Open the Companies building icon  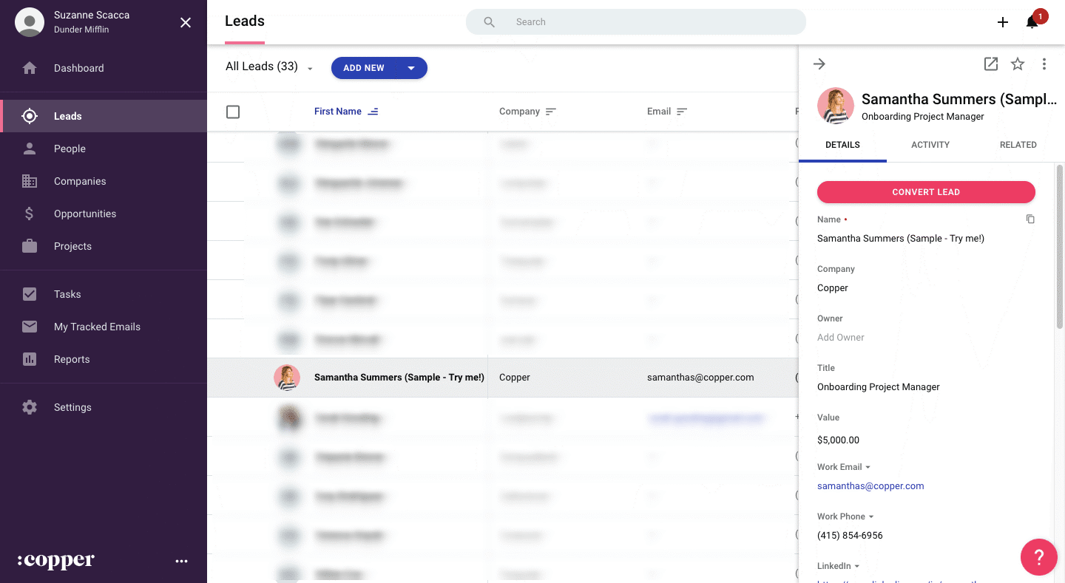[30, 181]
